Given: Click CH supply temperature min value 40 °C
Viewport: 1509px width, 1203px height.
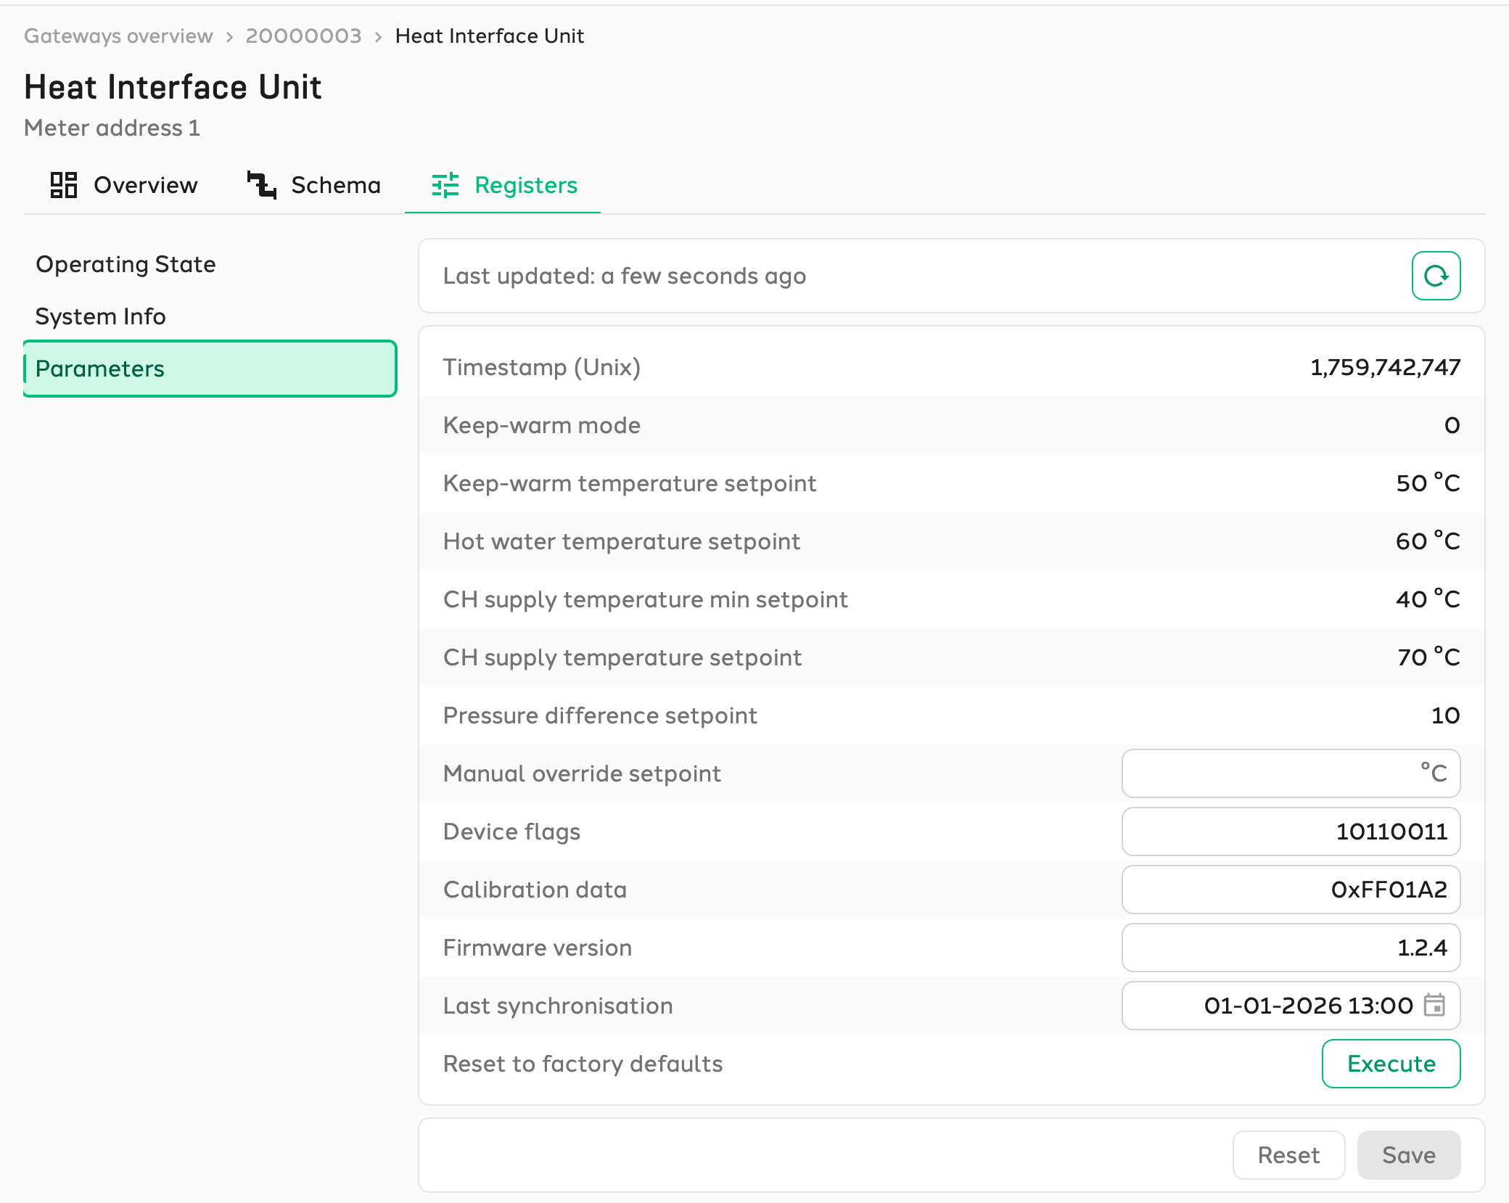Looking at the screenshot, I should pyautogui.click(x=1428, y=599).
